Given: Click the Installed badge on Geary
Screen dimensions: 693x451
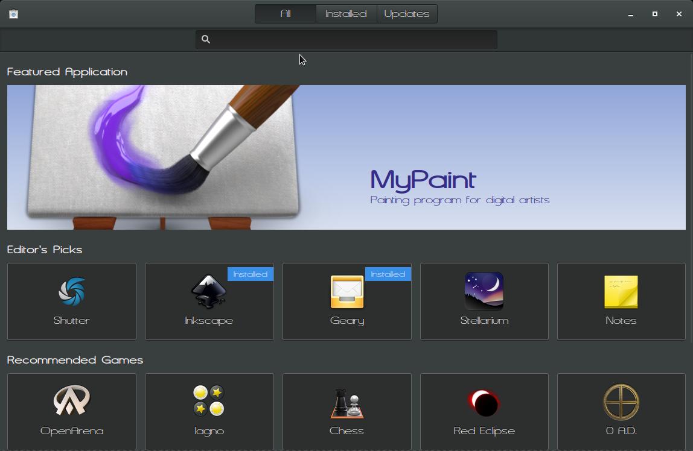Looking at the screenshot, I should 388,274.
